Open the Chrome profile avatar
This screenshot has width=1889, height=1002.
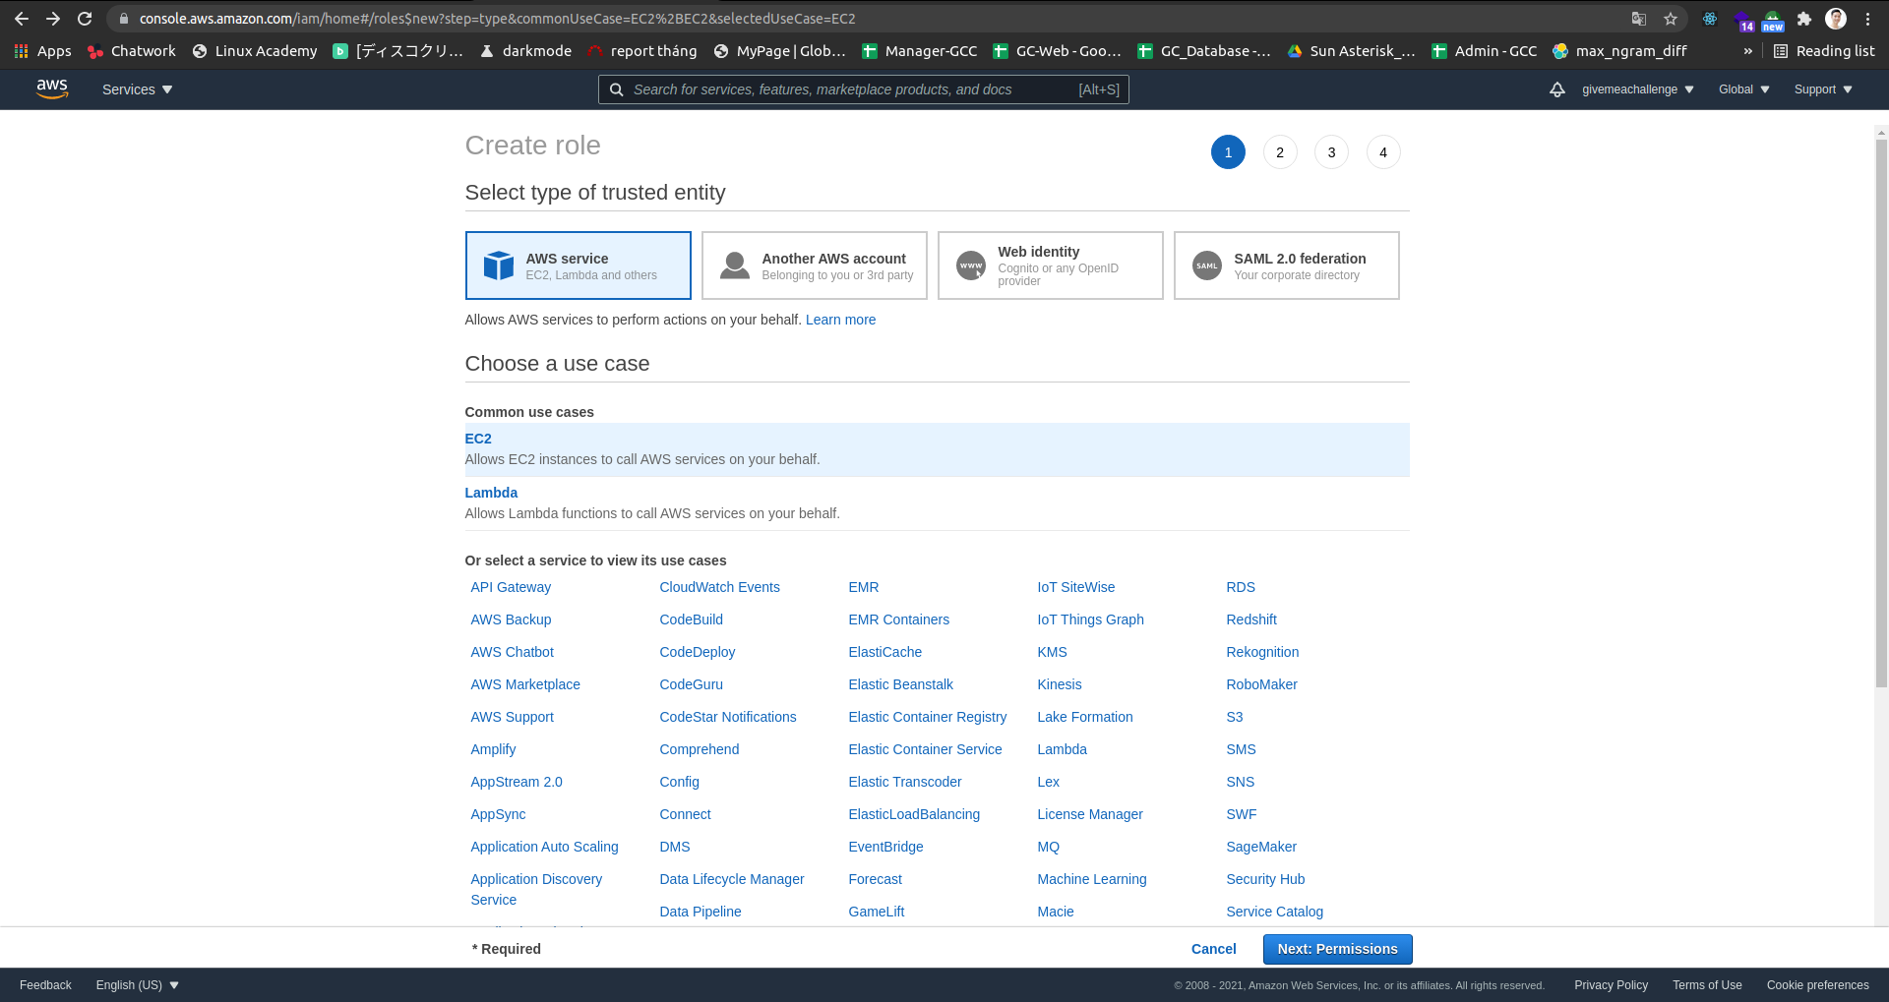tap(1836, 19)
